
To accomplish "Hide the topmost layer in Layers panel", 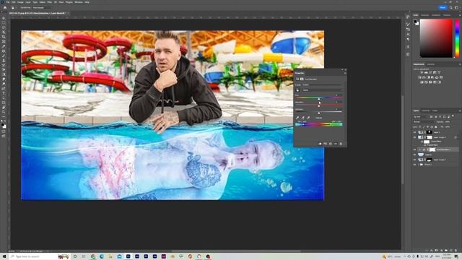I will 415,132.
